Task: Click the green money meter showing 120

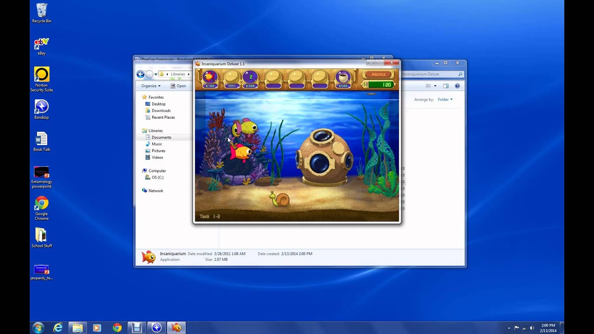Action: (381, 85)
